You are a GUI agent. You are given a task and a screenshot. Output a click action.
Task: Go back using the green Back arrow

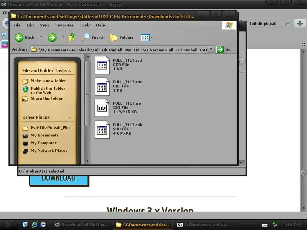[19, 37]
